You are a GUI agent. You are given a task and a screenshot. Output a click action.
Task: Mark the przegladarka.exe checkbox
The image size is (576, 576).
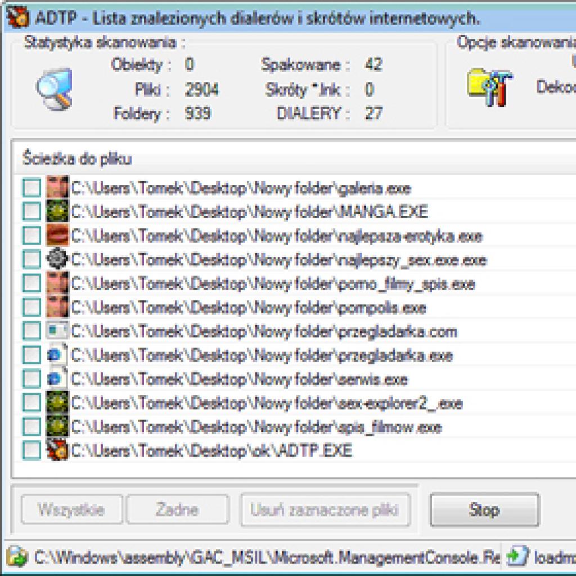(x=31, y=355)
